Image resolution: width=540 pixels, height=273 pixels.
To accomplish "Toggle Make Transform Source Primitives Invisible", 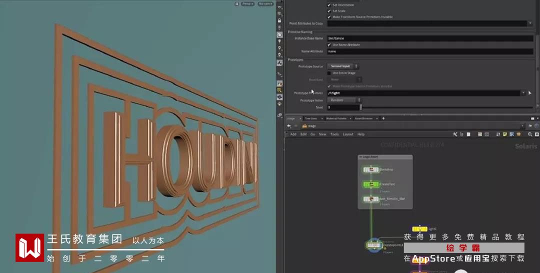I will point(329,17).
